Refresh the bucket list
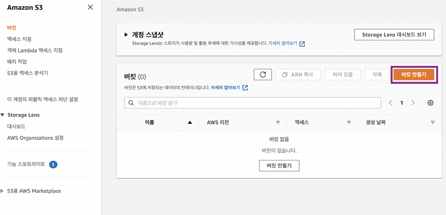Image resolution: width=446 pixels, height=215 pixels. pyautogui.click(x=263, y=74)
